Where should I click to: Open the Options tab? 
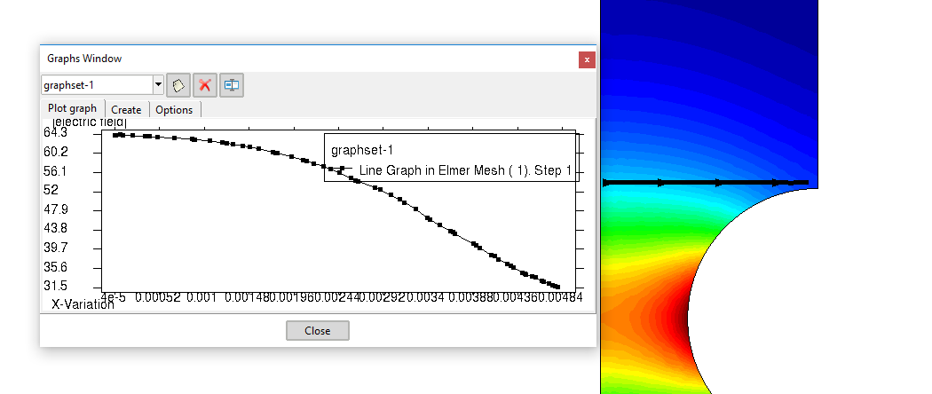174,110
